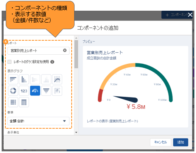This screenshot has width=196, height=153.
Task: Select the stacked horizontal bar chart icon
Action: click(x=35, y=79)
